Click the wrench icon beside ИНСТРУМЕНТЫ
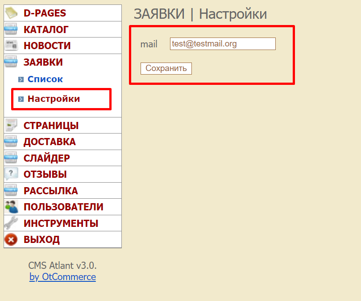 click(11, 223)
